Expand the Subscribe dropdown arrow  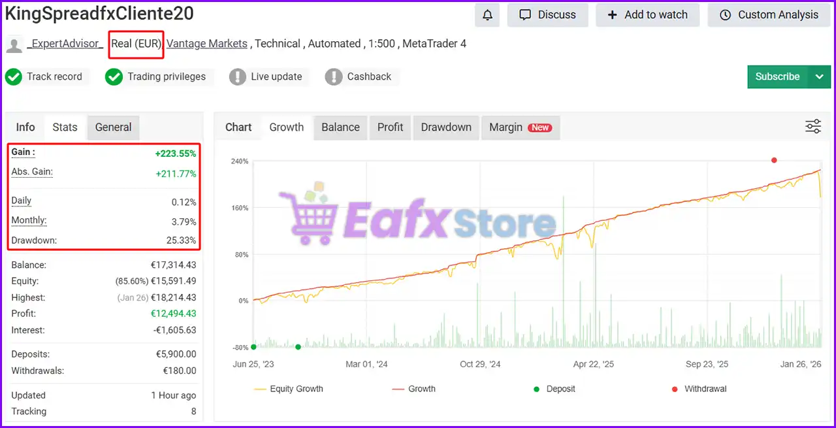pyautogui.click(x=820, y=76)
